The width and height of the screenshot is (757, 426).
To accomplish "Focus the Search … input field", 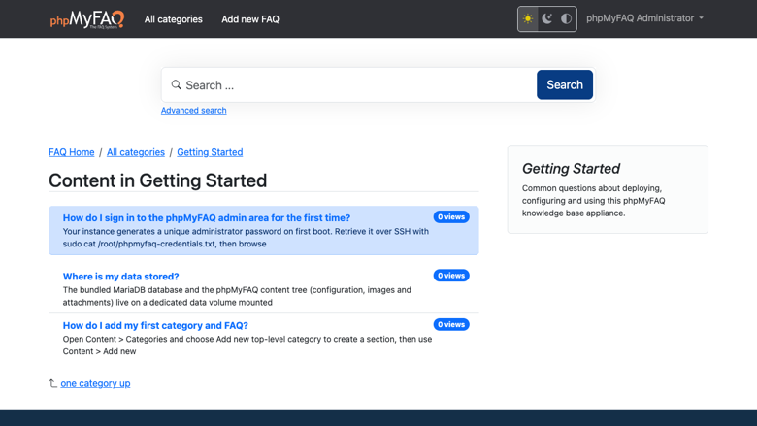I will (360, 85).
